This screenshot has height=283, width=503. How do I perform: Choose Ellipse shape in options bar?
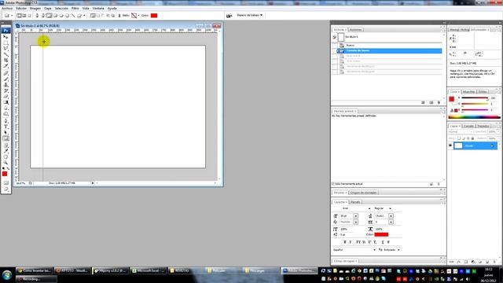(x=61, y=16)
